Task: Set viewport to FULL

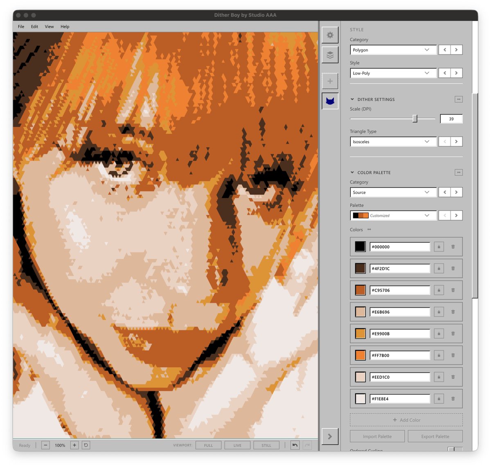Action: [x=208, y=445]
